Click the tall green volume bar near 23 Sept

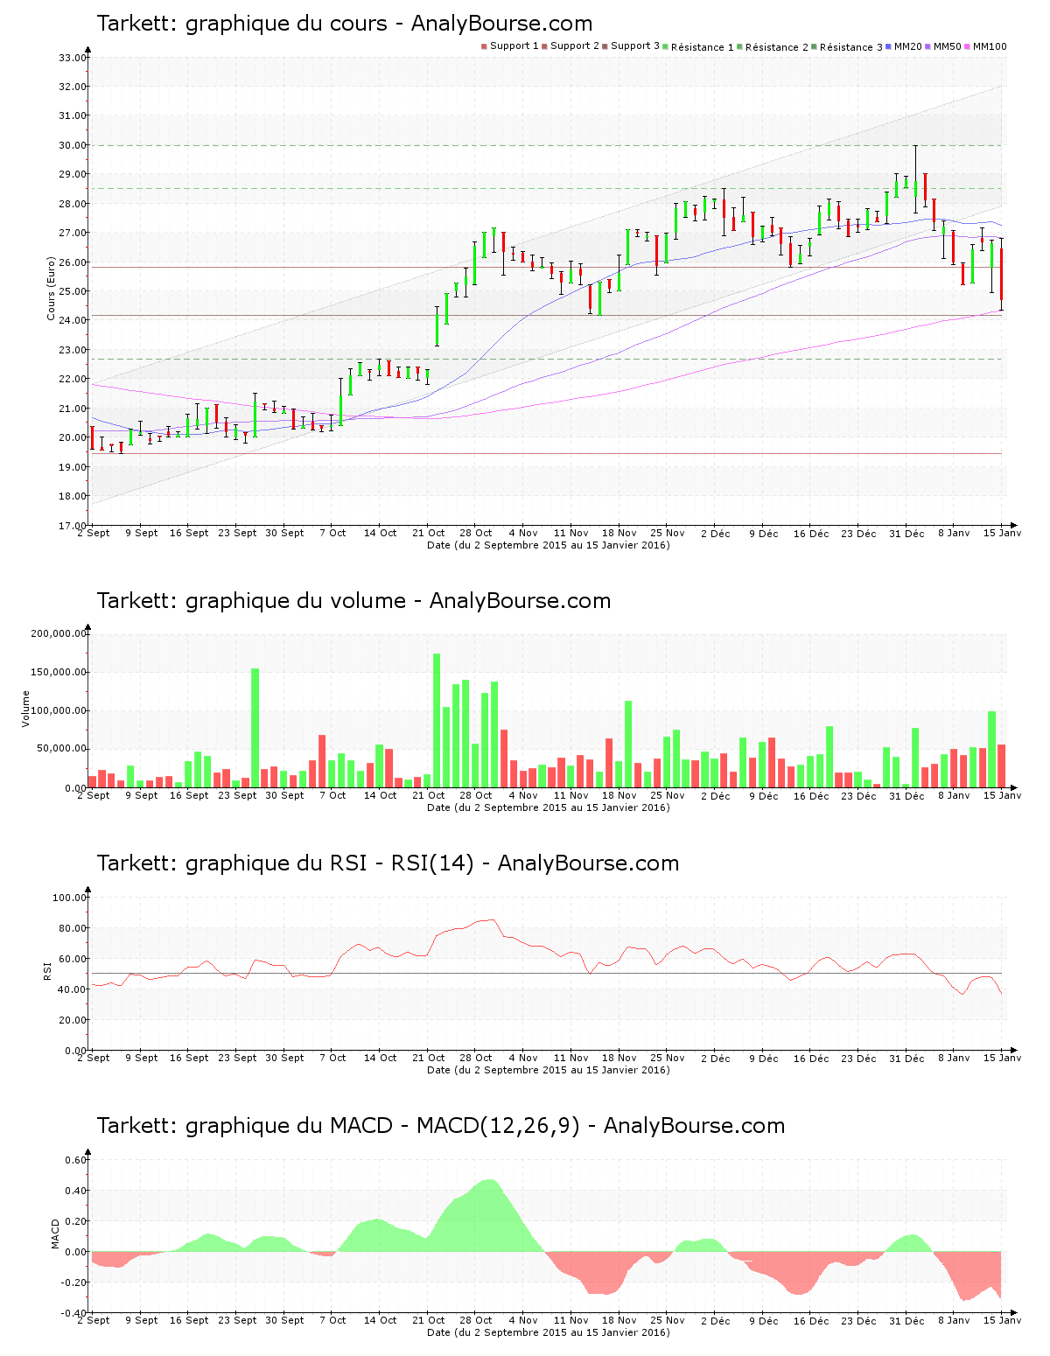click(255, 728)
